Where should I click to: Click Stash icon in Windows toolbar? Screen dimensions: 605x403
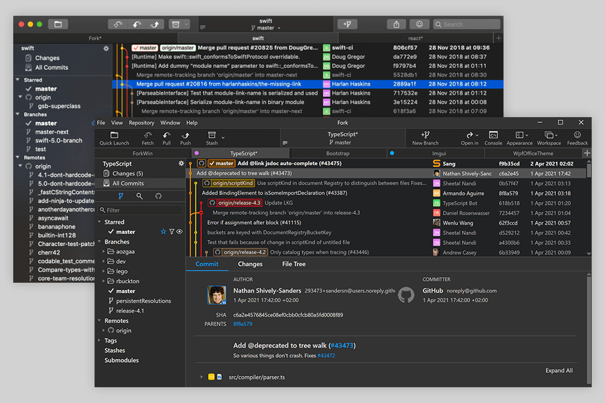(x=212, y=135)
